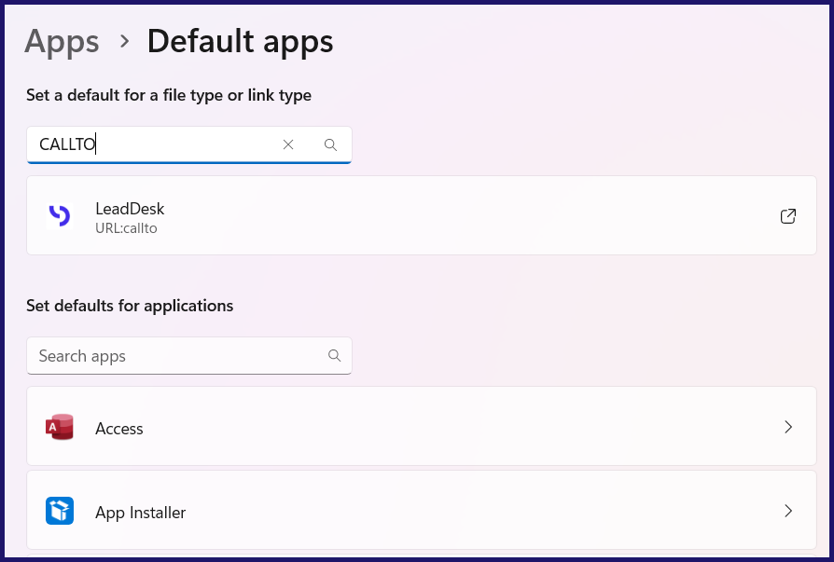Click the App Installer icon
The height and width of the screenshot is (562, 834).
click(59, 511)
